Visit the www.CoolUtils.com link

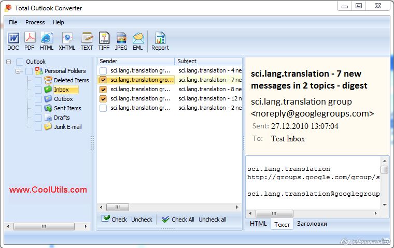tap(48, 189)
